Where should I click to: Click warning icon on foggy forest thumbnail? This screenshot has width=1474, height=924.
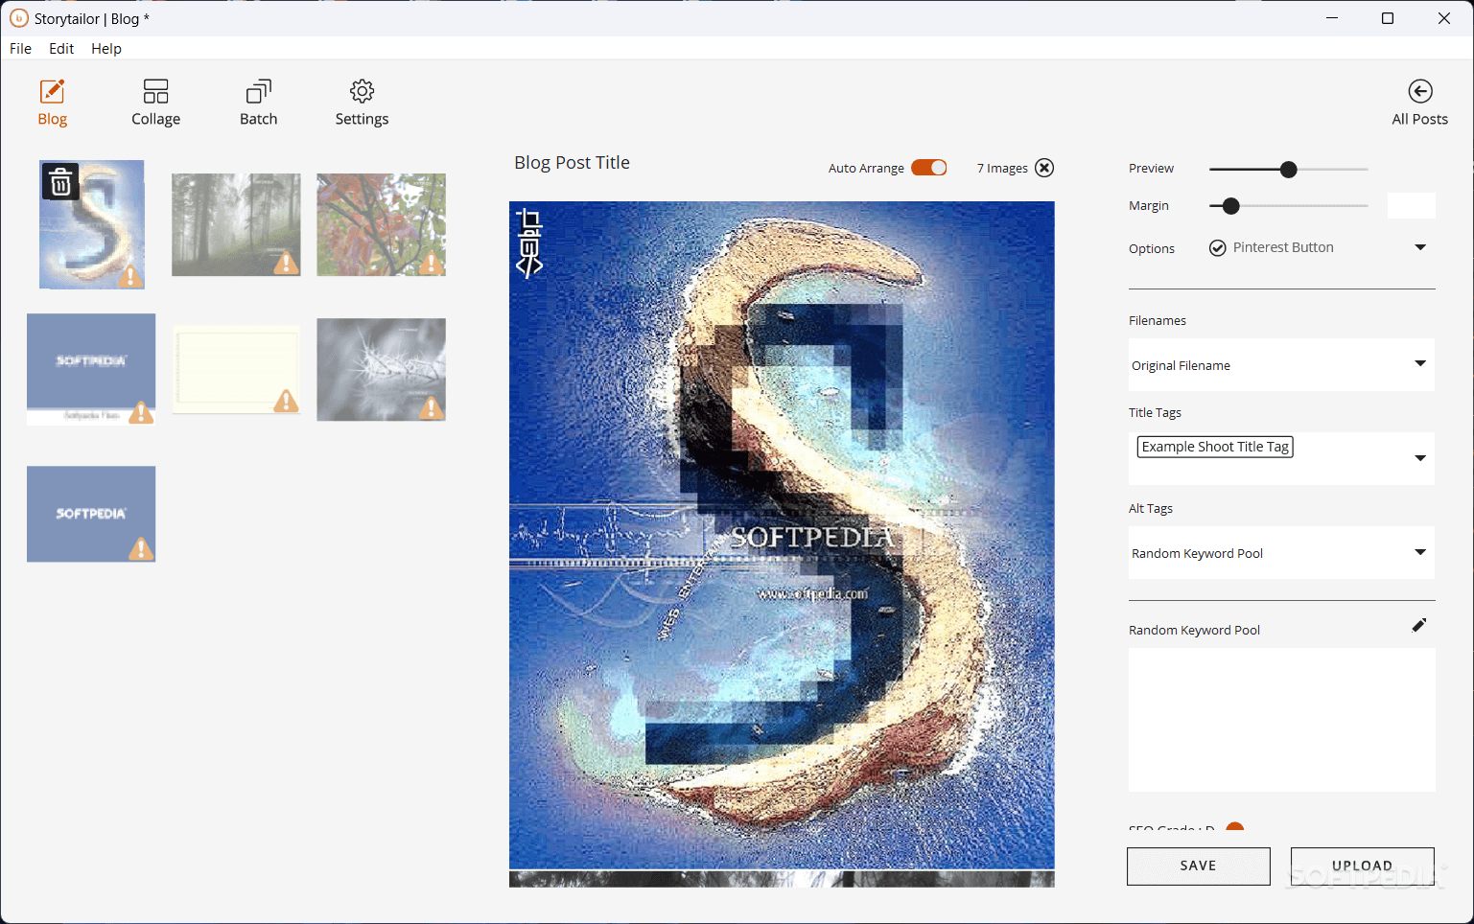(x=285, y=262)
